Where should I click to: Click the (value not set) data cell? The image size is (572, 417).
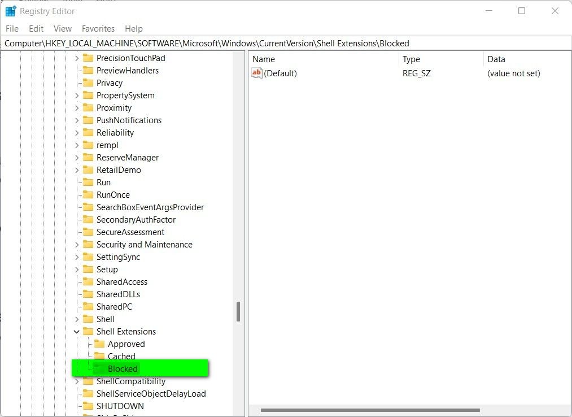514,73
